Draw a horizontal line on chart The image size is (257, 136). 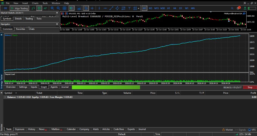coord(105,8)
